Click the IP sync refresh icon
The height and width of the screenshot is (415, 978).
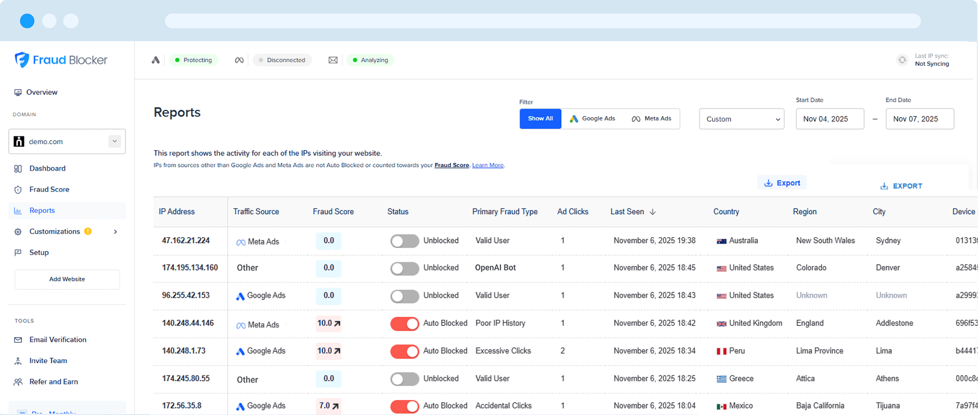[x=902, y=60]
